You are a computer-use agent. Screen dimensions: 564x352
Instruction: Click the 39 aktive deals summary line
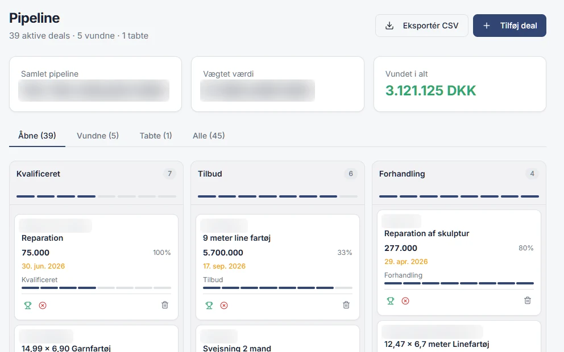click(79, 36)
